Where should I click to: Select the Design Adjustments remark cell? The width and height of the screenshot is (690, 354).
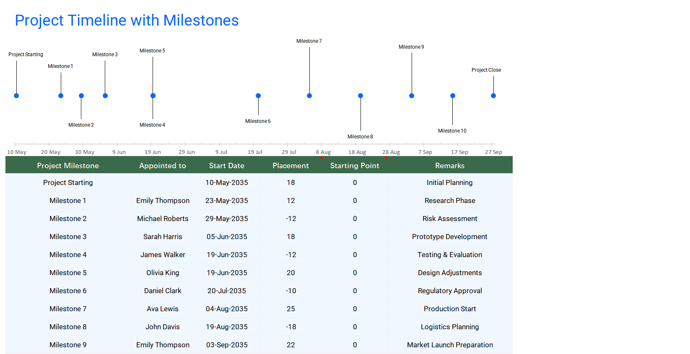(x=450, y=273)
